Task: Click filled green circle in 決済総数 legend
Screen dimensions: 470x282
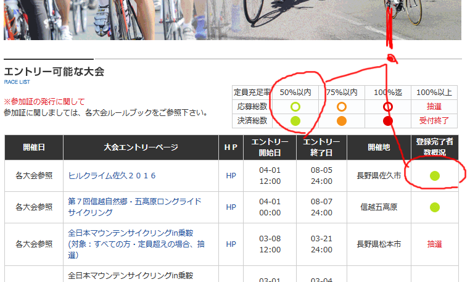Action: point(295,121)
